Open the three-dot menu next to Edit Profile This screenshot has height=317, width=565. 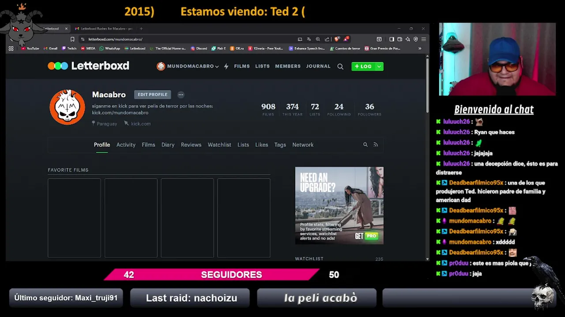(181, 95)
